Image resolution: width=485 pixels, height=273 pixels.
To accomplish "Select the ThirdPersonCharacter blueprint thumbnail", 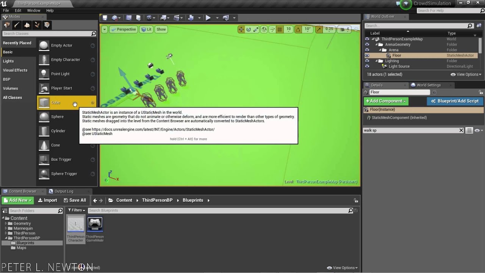I will coord(76,229).
